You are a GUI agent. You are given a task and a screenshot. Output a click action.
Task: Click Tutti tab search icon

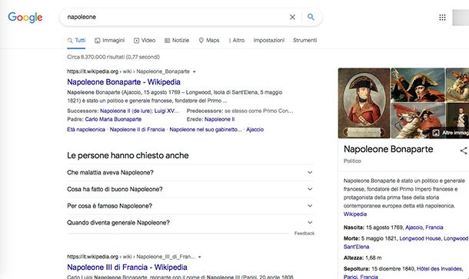tap(70, 41)
